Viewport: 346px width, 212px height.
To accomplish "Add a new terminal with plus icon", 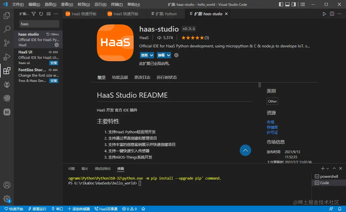I will click(323, 169).
